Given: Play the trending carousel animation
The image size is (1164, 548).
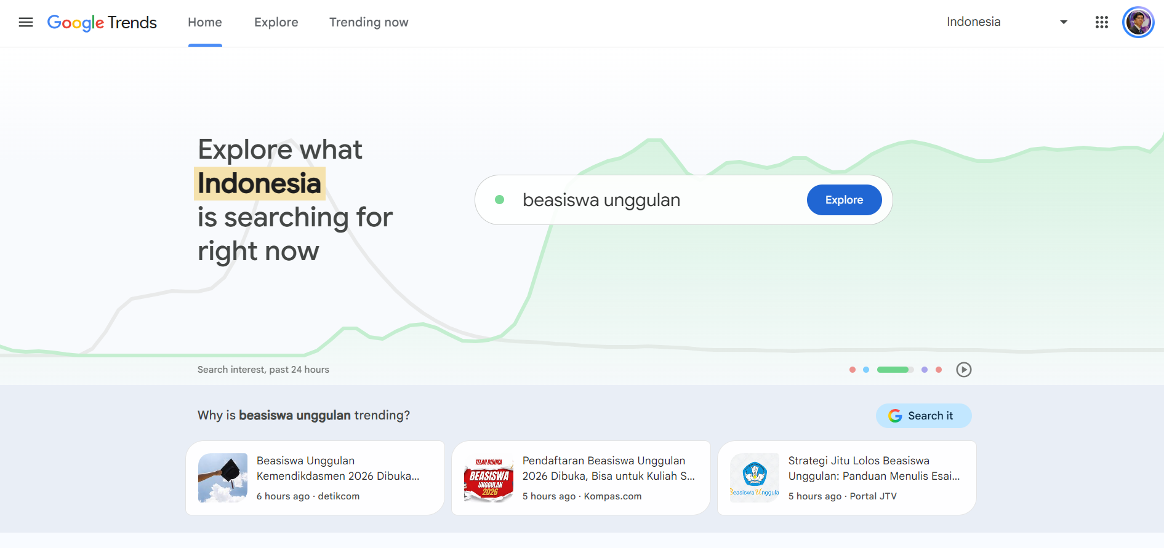Looking at the screenshot, I should [x=964, y=370].
